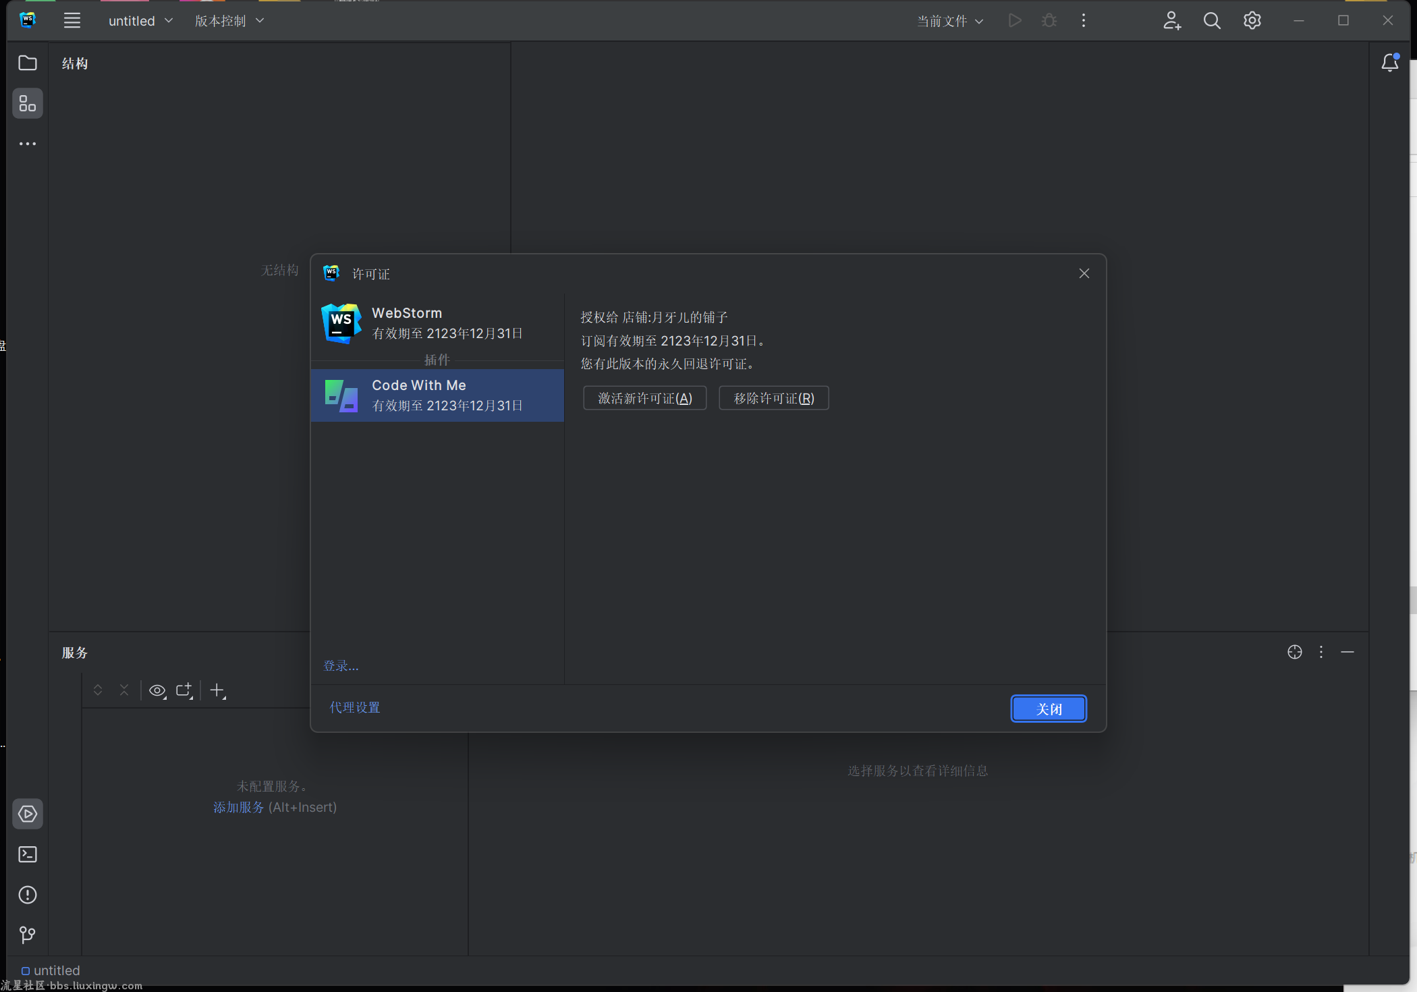Close the 许可证 dialog

point(1084,273)
